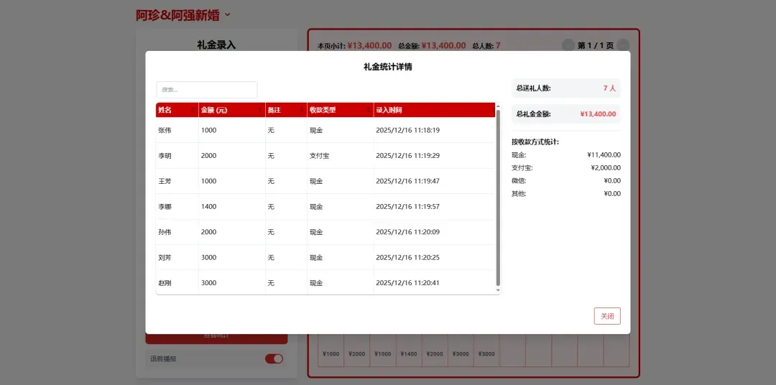
Task: Click amount 3000 in 赵刚's row
Action: (x=232, y=283)
